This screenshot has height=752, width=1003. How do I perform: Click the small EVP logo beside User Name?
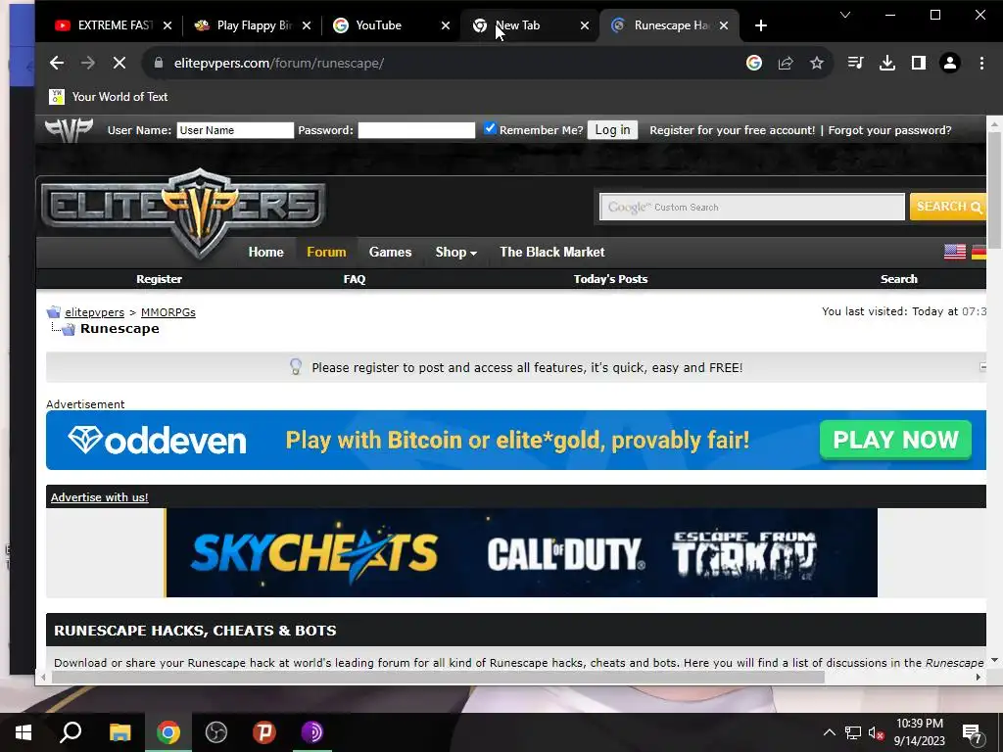click(70, 130)
